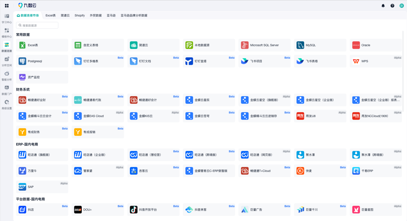This screenshot has width=407, height=221.
Task: Choose the 本地数据源 card
Action: [x=209, y=45]
